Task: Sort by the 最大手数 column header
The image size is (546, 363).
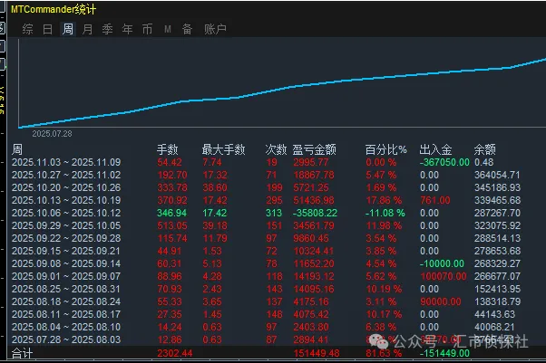Action: (221, 149)
